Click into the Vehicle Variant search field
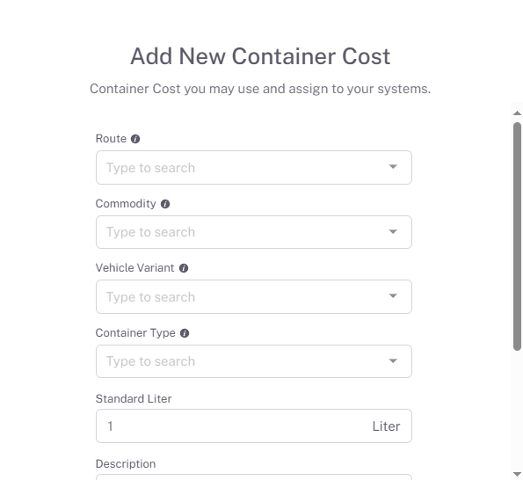 click(x=254, y=297)
